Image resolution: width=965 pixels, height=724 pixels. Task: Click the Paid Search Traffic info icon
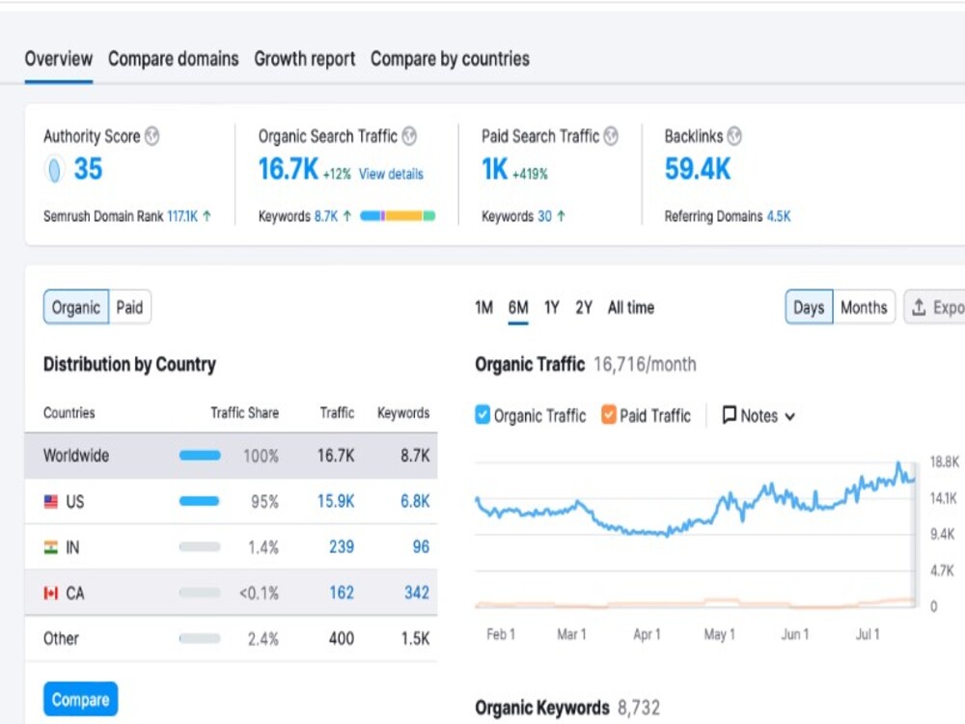click(x=611, y=136)
